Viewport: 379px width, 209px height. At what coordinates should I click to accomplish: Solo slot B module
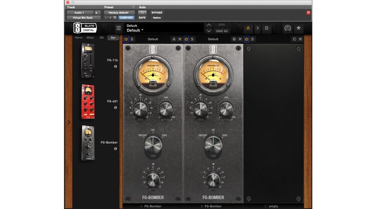[192, 39]
